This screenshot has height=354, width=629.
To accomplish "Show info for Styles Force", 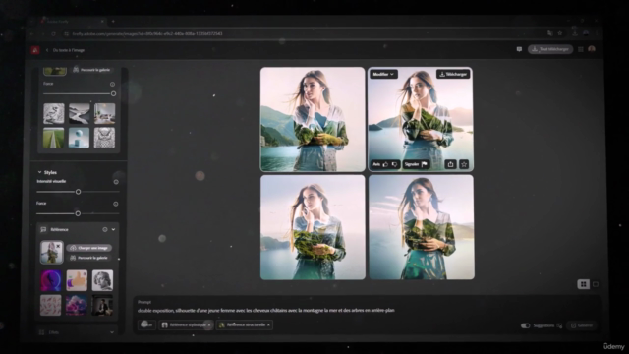I will coord(116,204).
